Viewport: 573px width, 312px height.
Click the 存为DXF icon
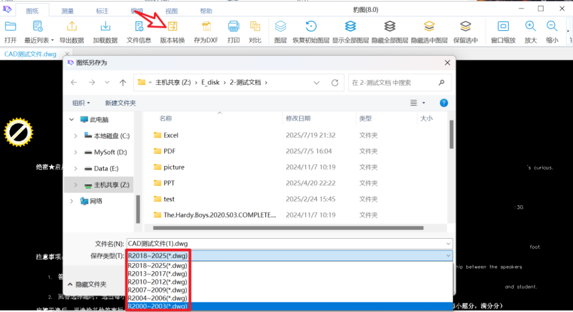[206, 26]
